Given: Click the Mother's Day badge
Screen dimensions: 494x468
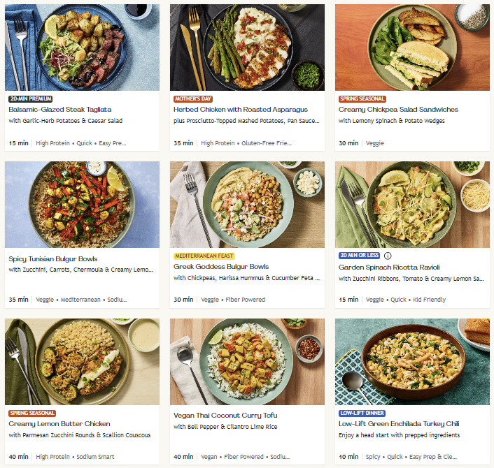Looking at the screenshot, I should point(194,99).
